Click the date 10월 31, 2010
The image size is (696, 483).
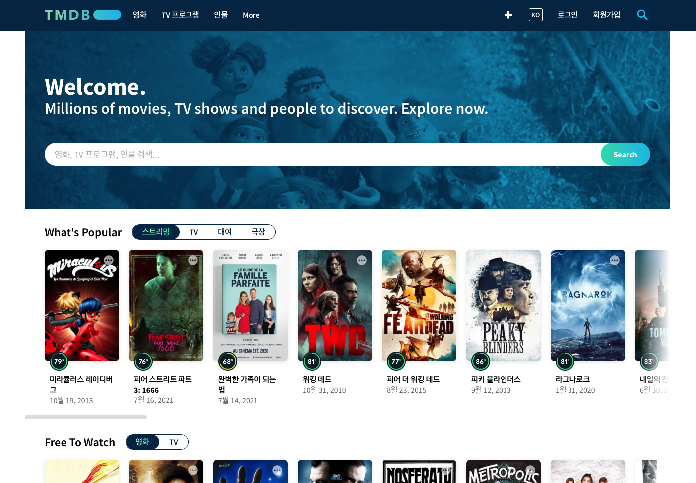click(x=324, y=390)
